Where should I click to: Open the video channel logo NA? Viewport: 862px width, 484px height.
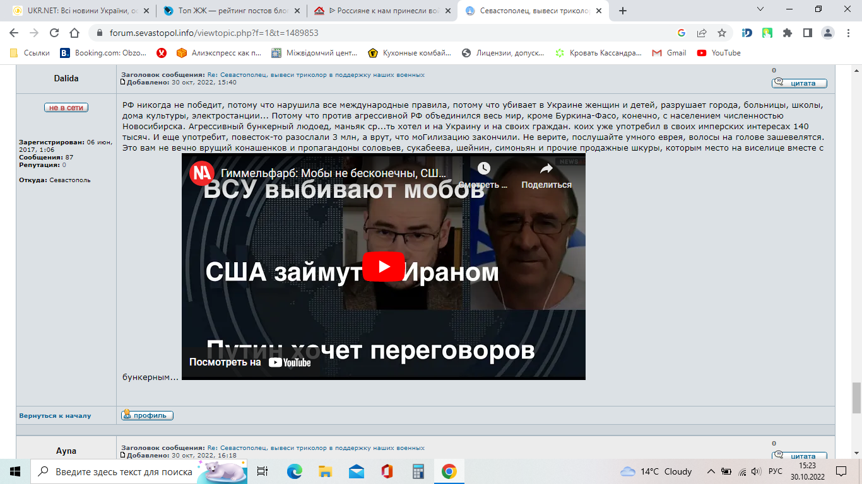pos(203,173)
